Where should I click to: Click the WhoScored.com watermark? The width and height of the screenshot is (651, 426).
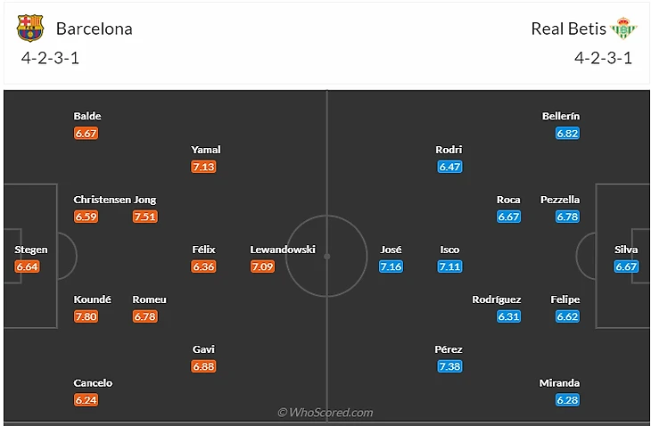click(x=325, y=413)
